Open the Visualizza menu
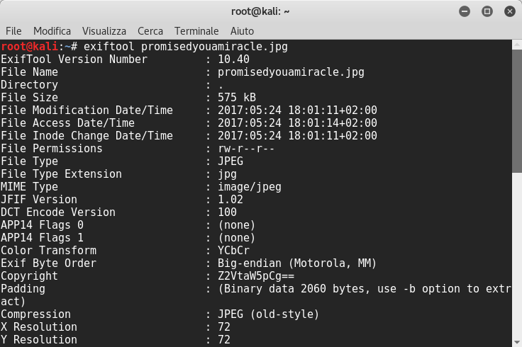Viewport: 522px width, 347px height. tap(104, 31)
